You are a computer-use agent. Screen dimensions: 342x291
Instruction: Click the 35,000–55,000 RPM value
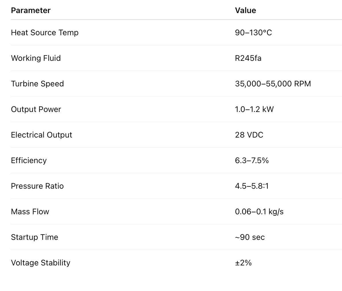click(273, 84)
